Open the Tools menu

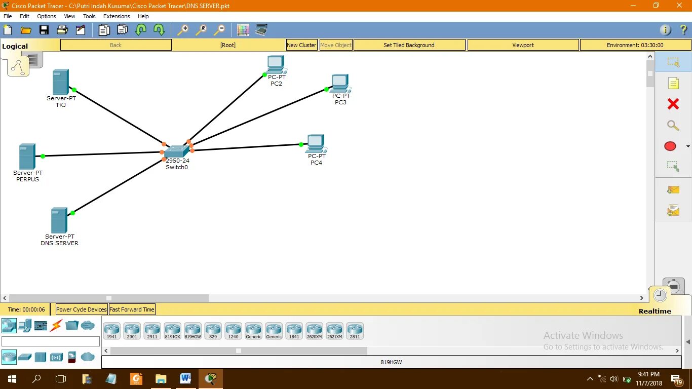tap(89, 16)
